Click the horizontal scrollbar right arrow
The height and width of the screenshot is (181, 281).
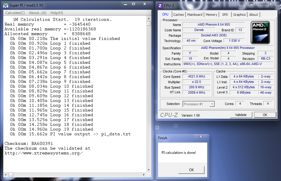point(144,175)
